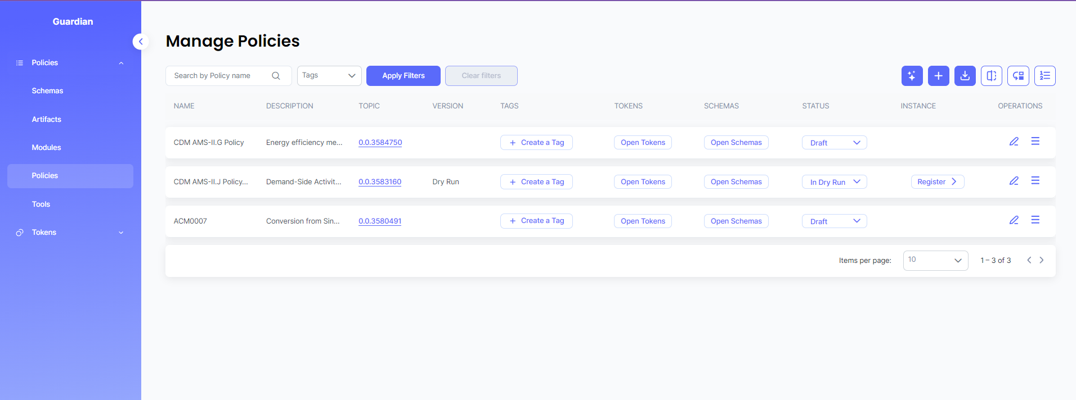Open the compare policies split-pane icon
Screen dimensions: 1076x400
point(991,76)
